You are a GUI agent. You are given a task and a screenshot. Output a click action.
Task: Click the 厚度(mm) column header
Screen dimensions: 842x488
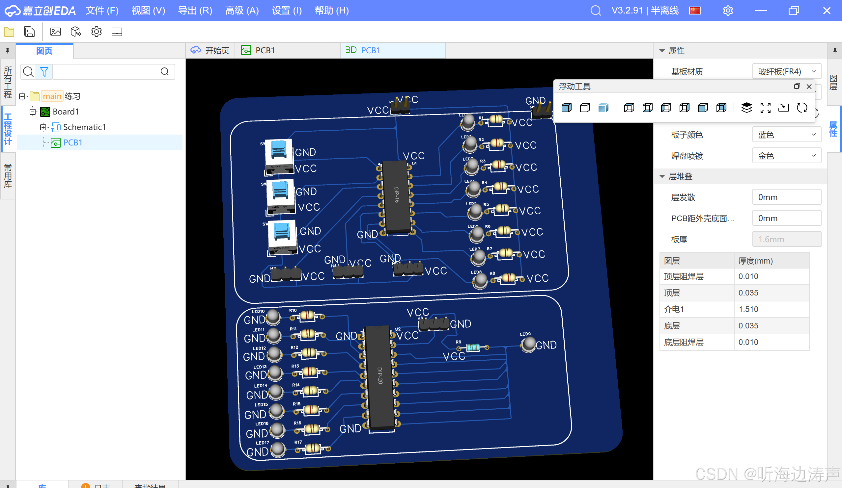[772, 261]
